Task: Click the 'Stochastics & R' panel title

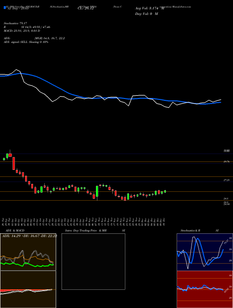Action: click(191, 231)
